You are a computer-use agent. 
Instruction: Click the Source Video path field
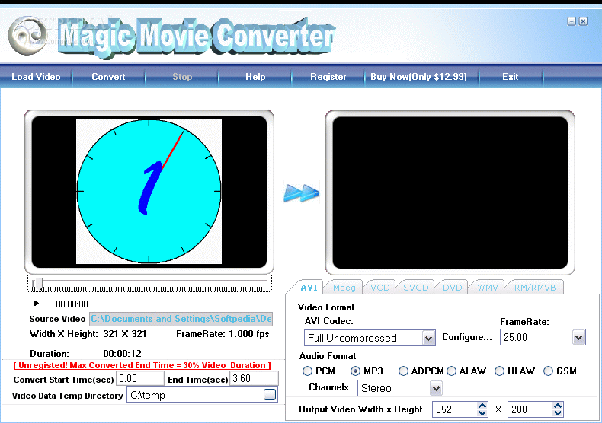[181, 319]
